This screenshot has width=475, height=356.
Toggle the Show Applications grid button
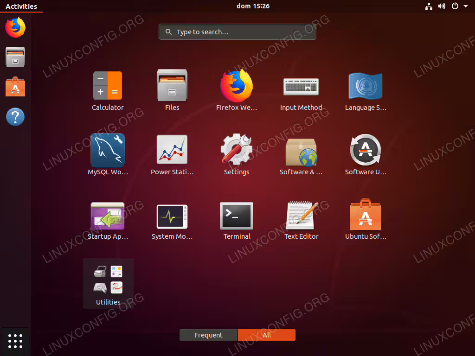(x=15, y=341)
